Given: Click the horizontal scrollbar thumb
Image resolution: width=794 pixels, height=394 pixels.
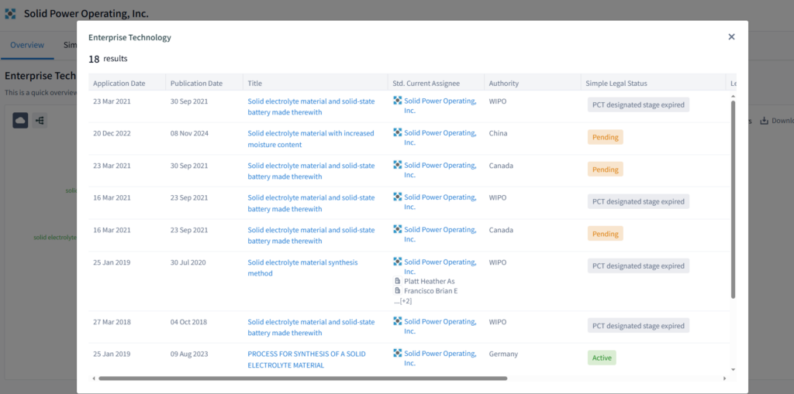Looking at the screenshot, I should [x=302, y=379].
